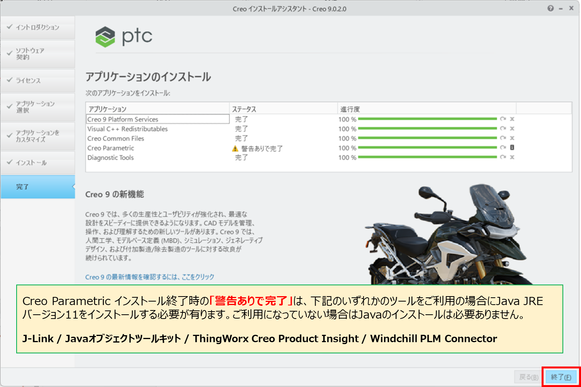Click the retry icon for Creo Common Files

click(x=503, y=138)
